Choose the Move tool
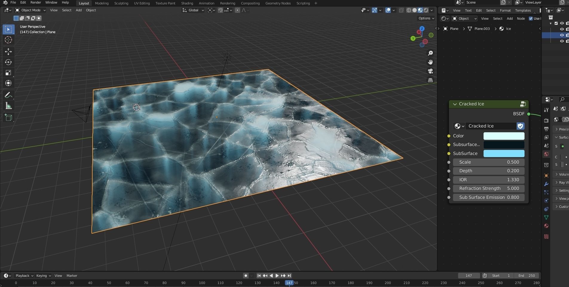 pos(8,52)
